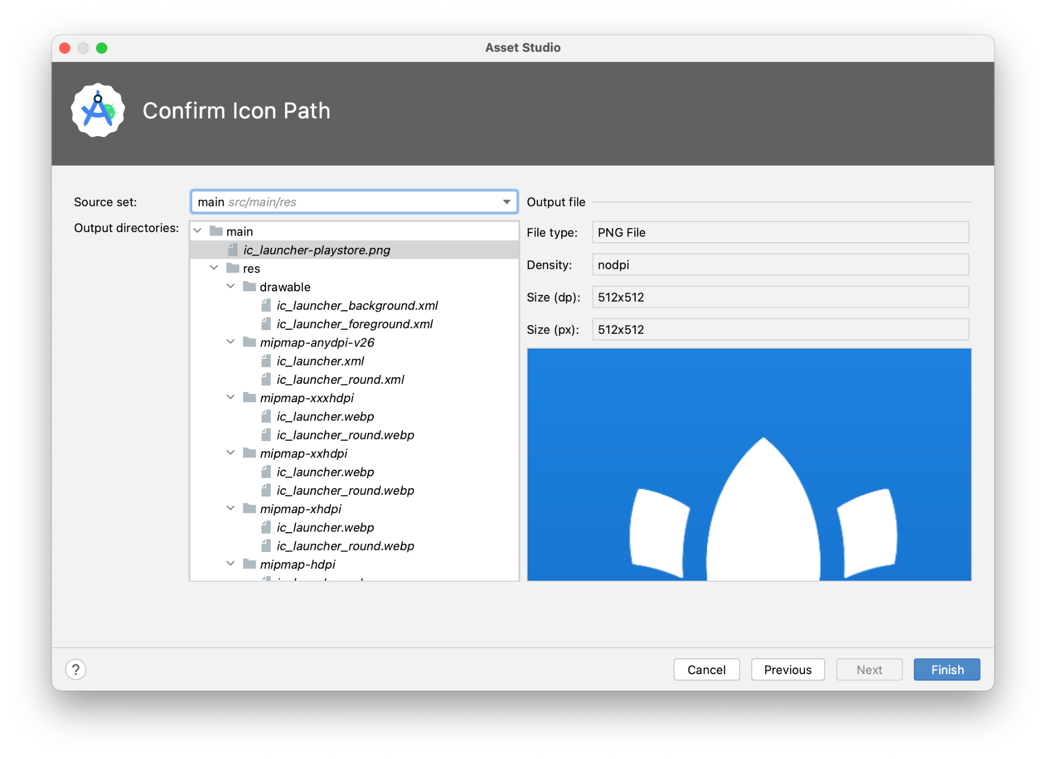Screen dimensions: 1046x759
Task: Click the main folder icon
Action: pos(217,231)
